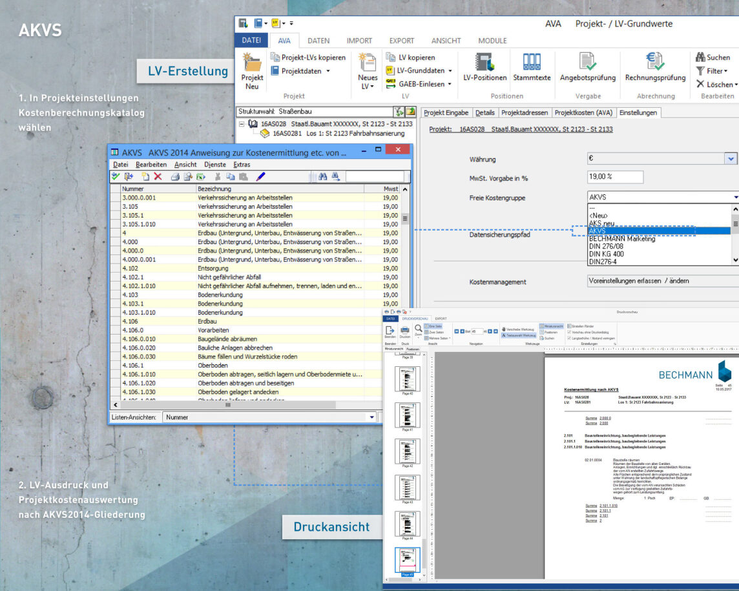Viewport: 739px width, 591px height.
Task: Click the Projekt Neu ribbon icon
Action: [x=252, y=70]
